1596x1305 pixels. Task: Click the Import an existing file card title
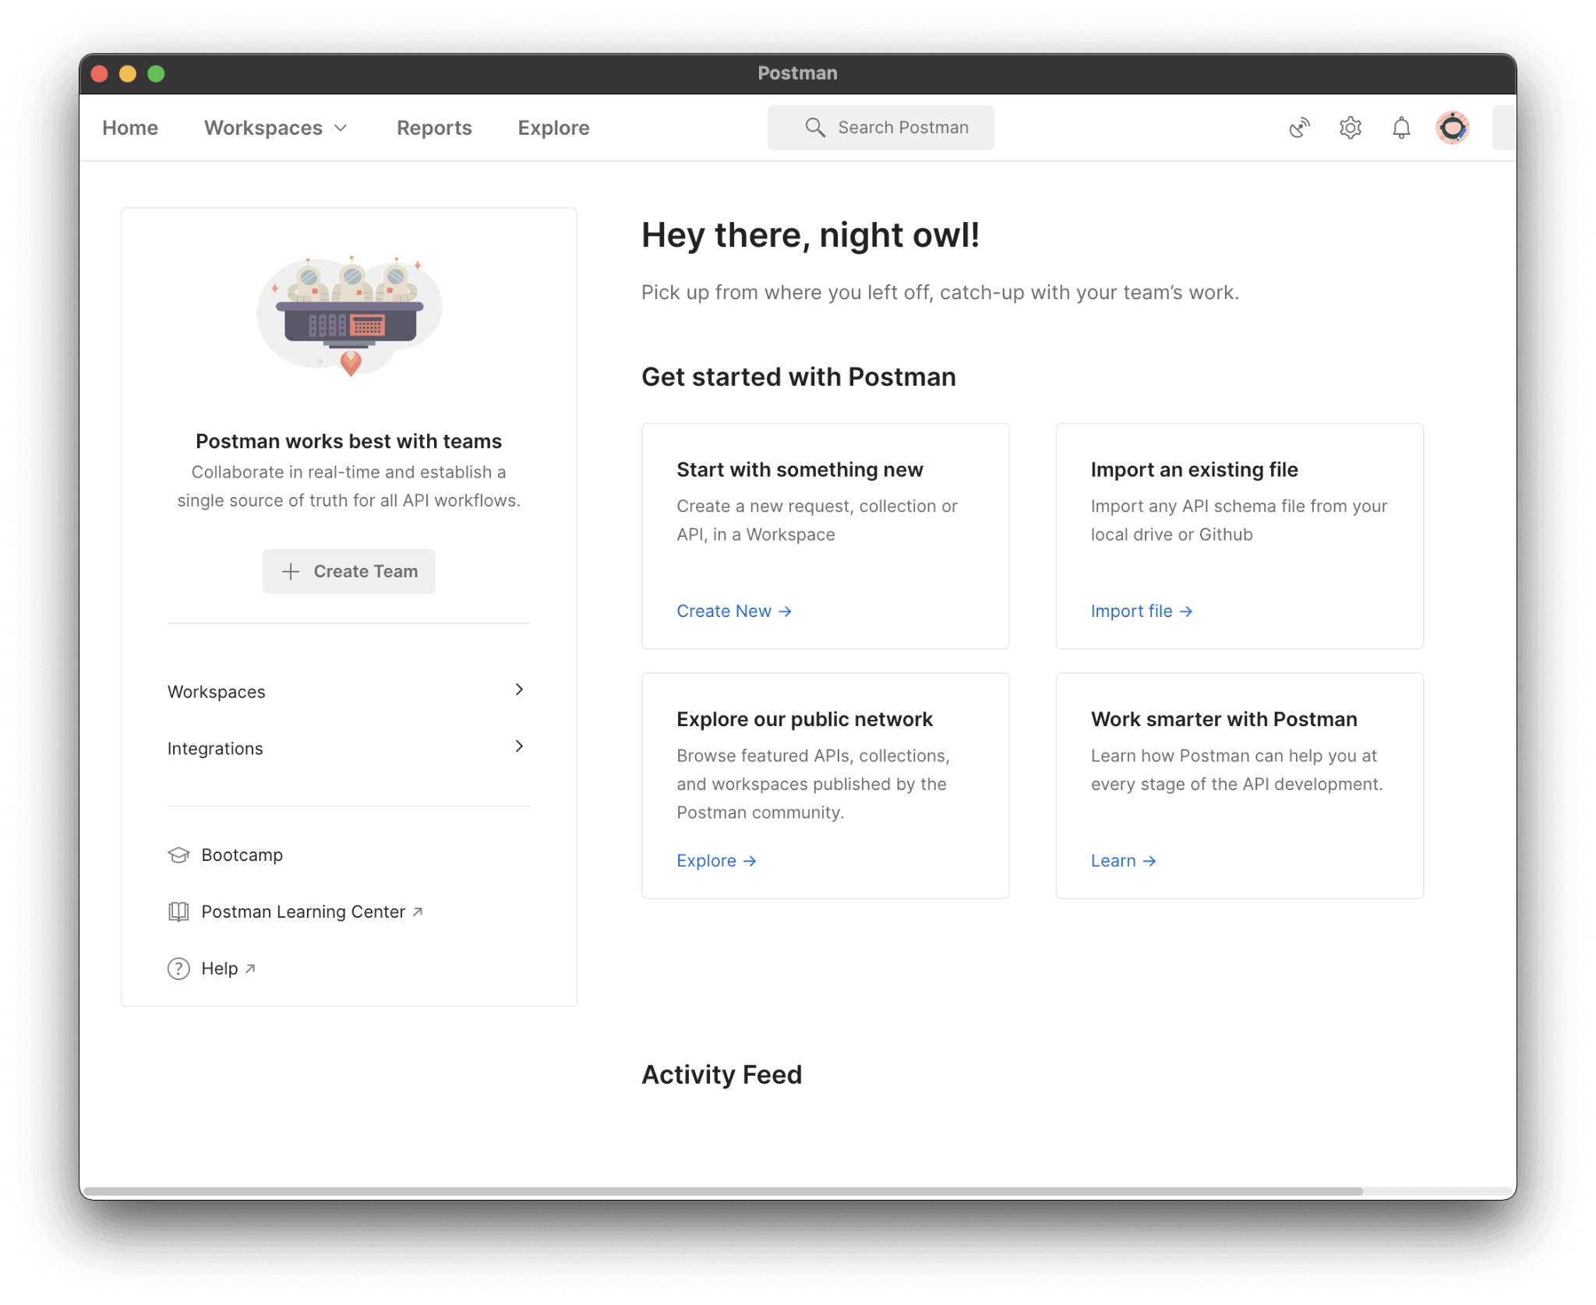1194,470
